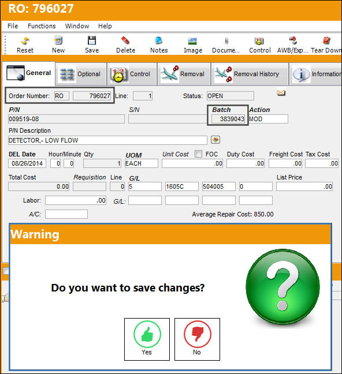Click the A/C input field
The height and width of the screenshot is (374, 342).
(x=66, y=214)
